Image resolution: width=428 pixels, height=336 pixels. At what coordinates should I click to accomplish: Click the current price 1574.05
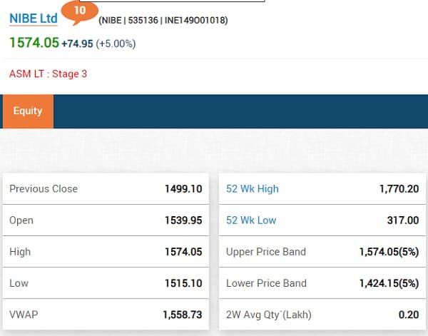34,43
